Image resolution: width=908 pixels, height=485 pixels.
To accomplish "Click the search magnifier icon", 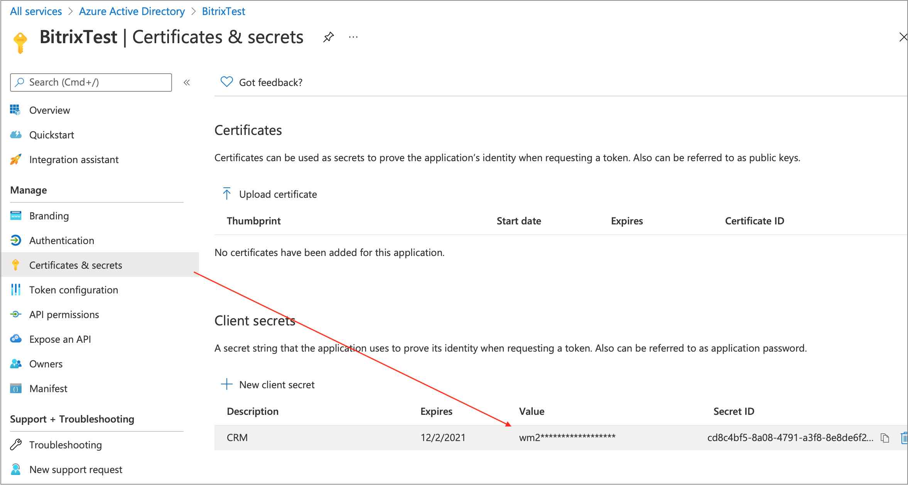I will pos(19,82).
